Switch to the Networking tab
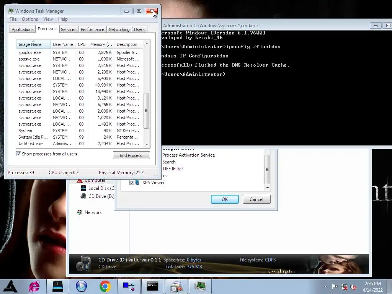Viewport: 392px width, 294px height. 119,29
